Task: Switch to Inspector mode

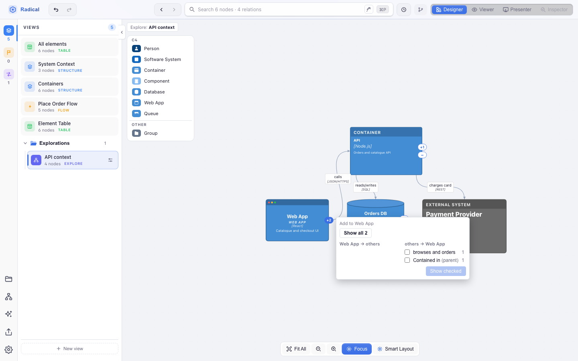Action: pos(554,10)
